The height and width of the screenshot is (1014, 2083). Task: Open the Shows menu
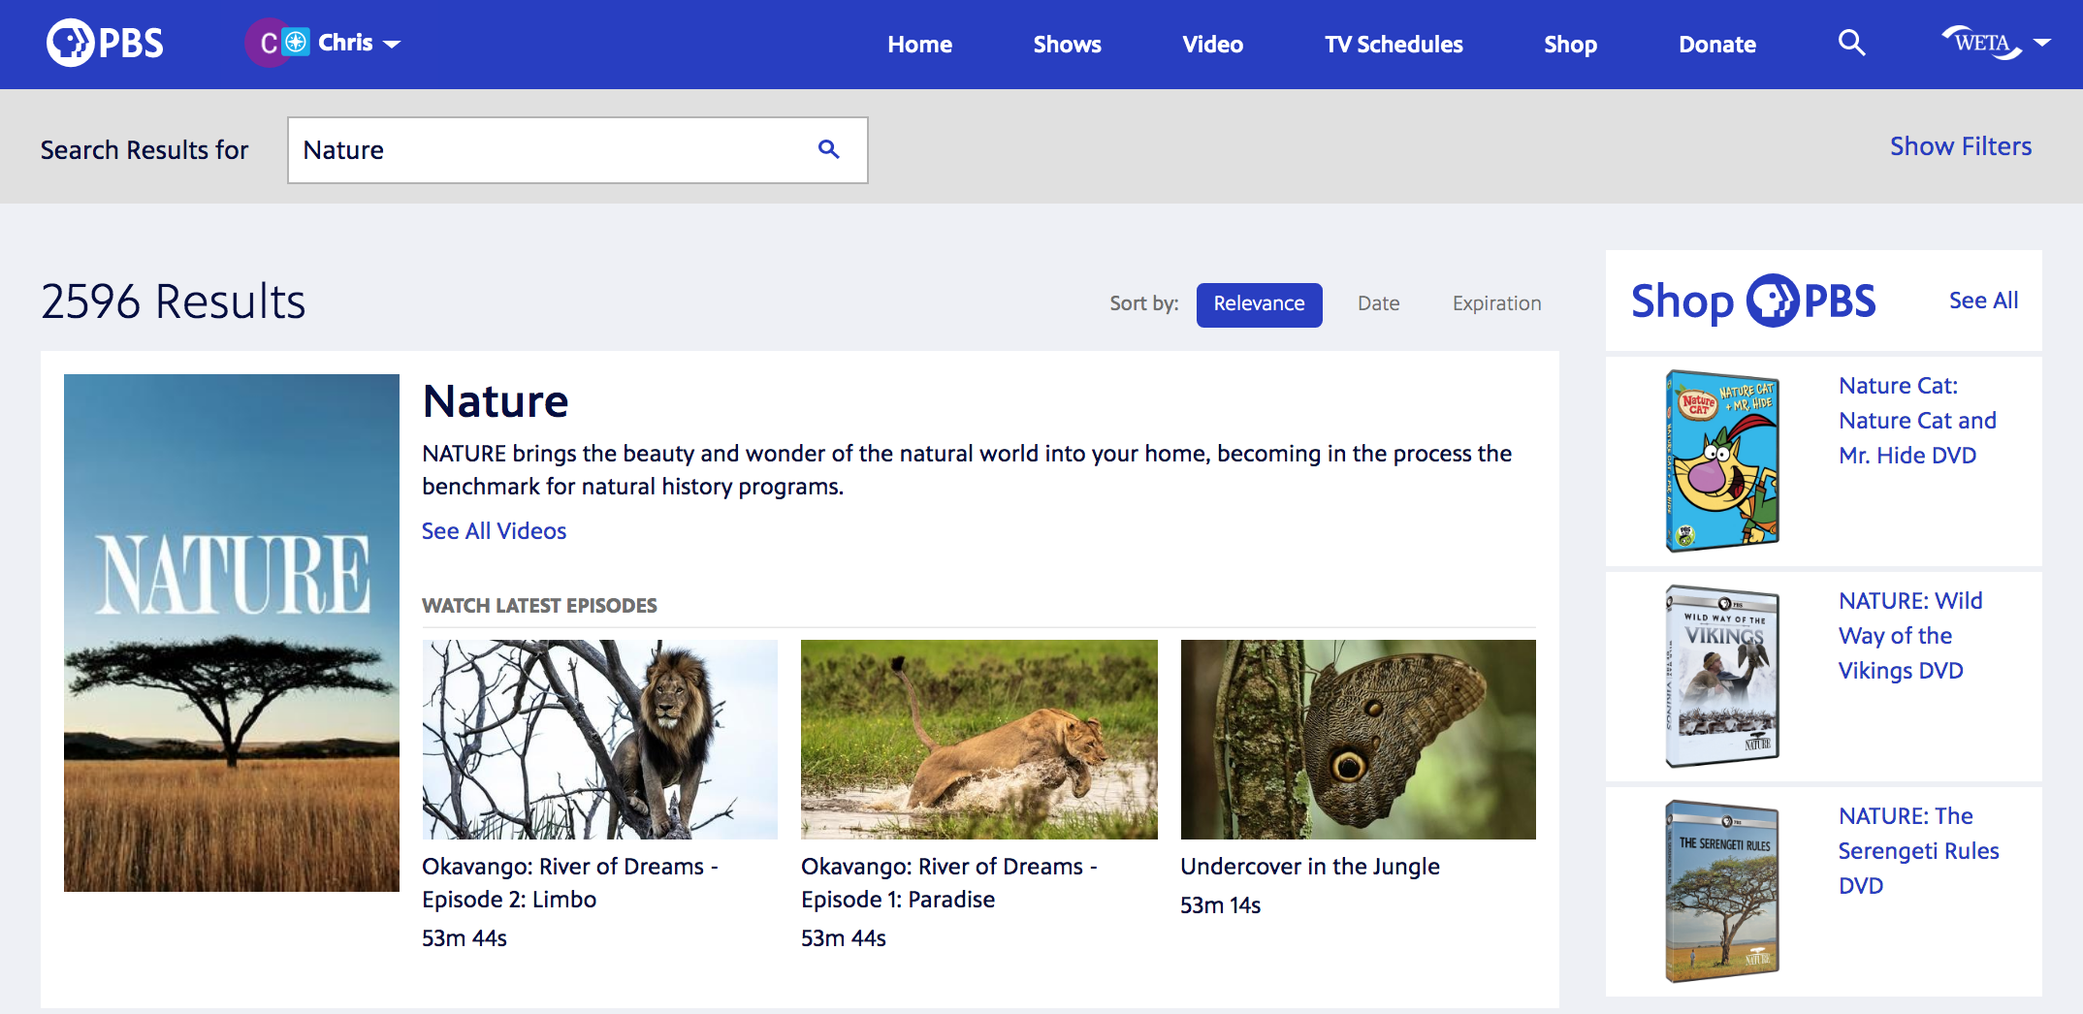[x=1066, y=44]
